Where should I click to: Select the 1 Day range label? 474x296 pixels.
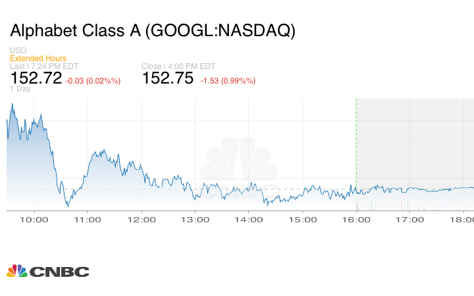[x=20, y=89]
